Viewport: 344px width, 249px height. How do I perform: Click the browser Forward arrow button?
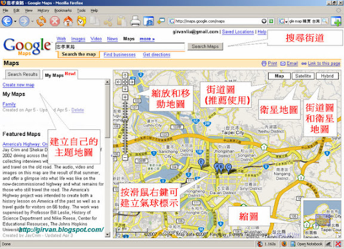24,21
